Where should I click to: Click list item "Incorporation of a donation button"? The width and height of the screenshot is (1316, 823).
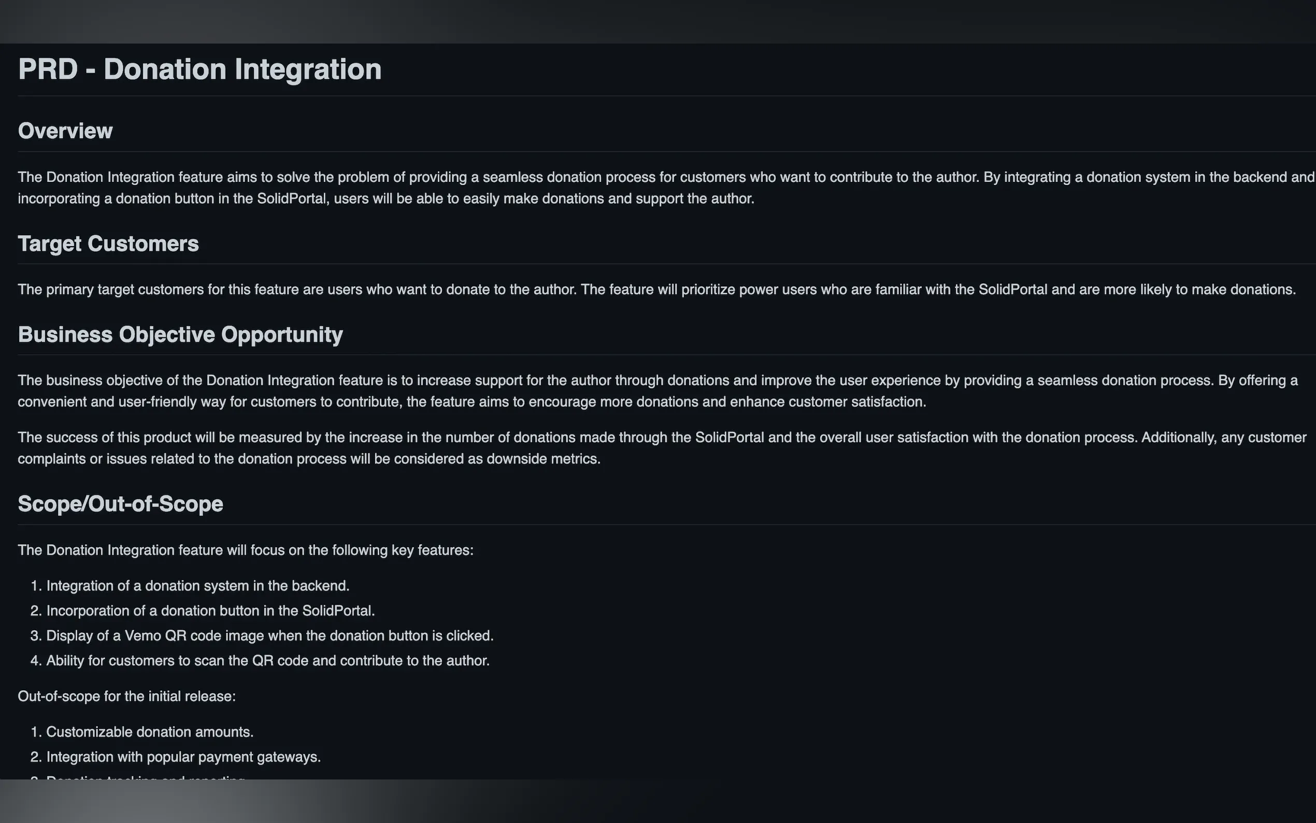point(210,611)
